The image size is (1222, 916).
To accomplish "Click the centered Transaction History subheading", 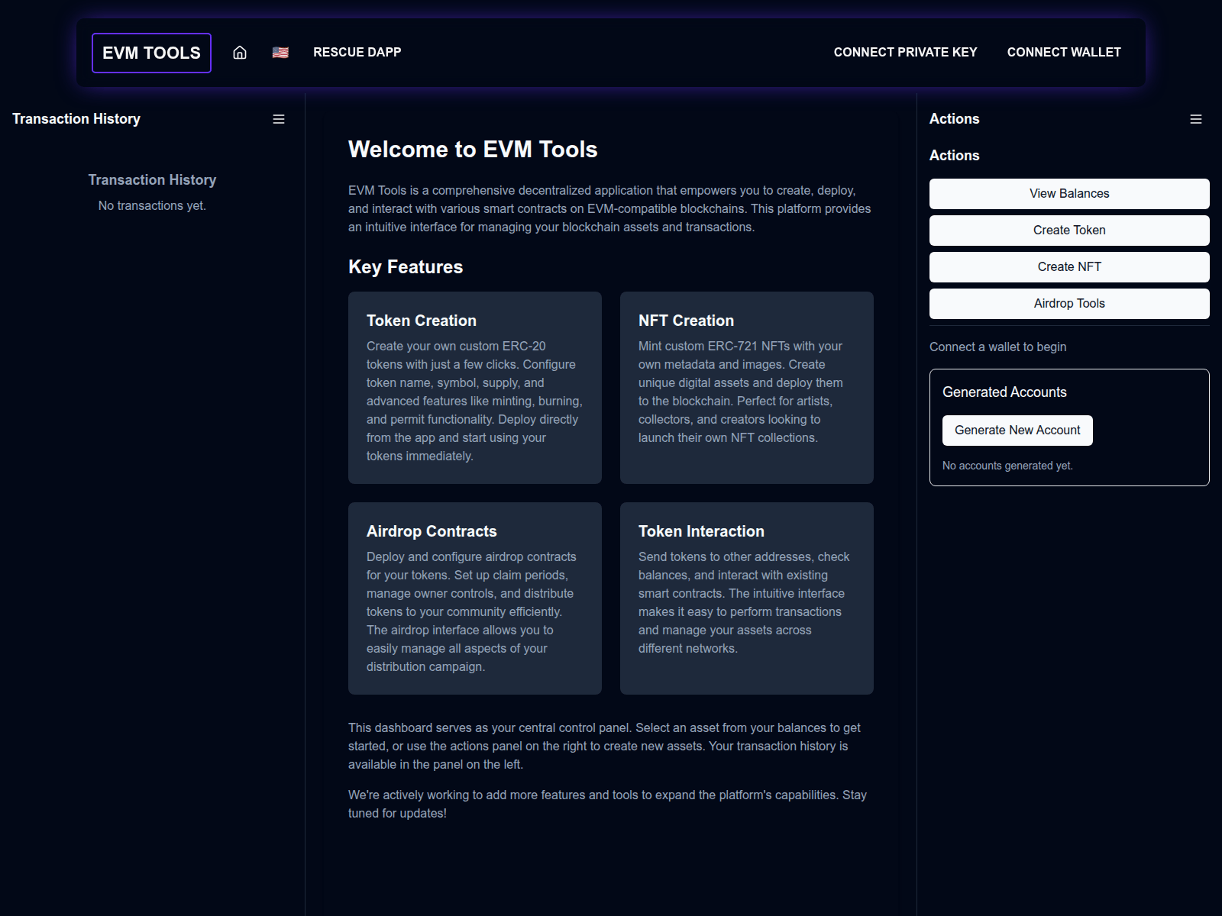I will [152, 180].
